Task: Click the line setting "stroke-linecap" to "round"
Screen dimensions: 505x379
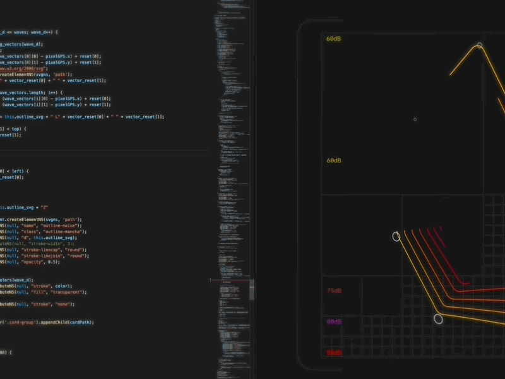Action: tap(44, 250)
